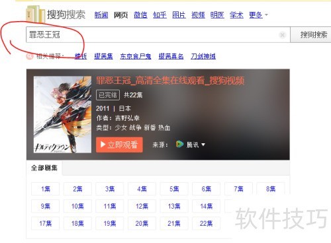
Task: Click the 已完结 status badge
Action: click(108, 95)
